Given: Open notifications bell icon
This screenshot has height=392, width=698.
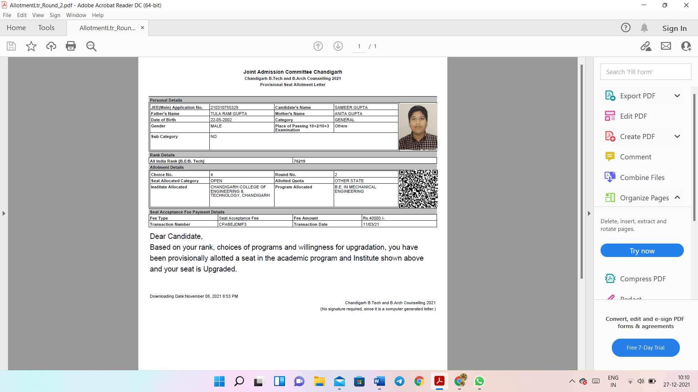Looking at the screenshot, I should coord(645,28).
